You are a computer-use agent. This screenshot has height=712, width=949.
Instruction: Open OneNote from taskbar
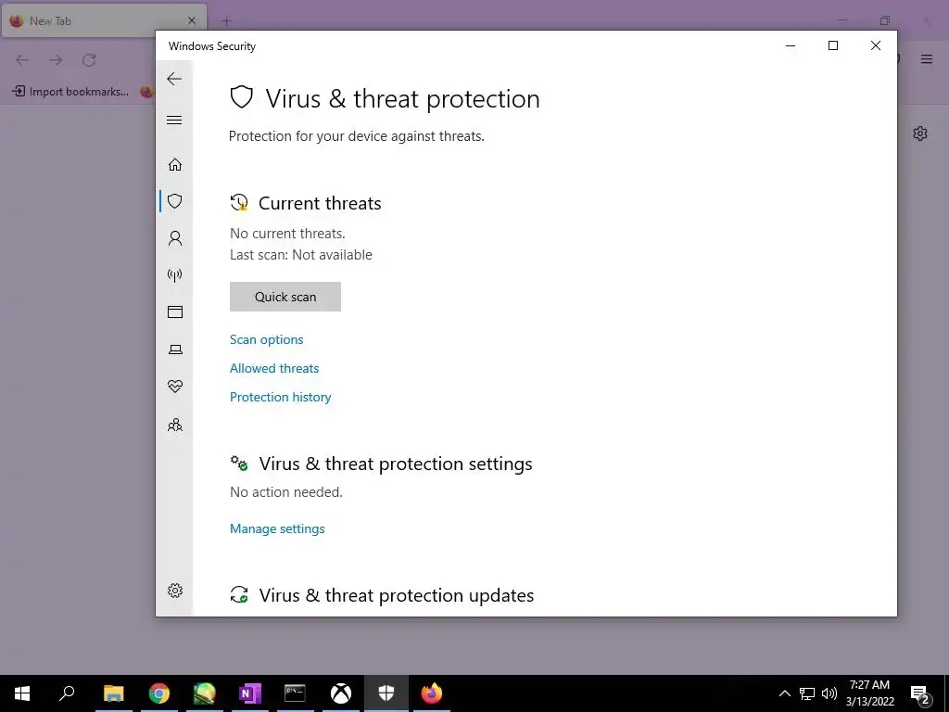pos(250,693)
